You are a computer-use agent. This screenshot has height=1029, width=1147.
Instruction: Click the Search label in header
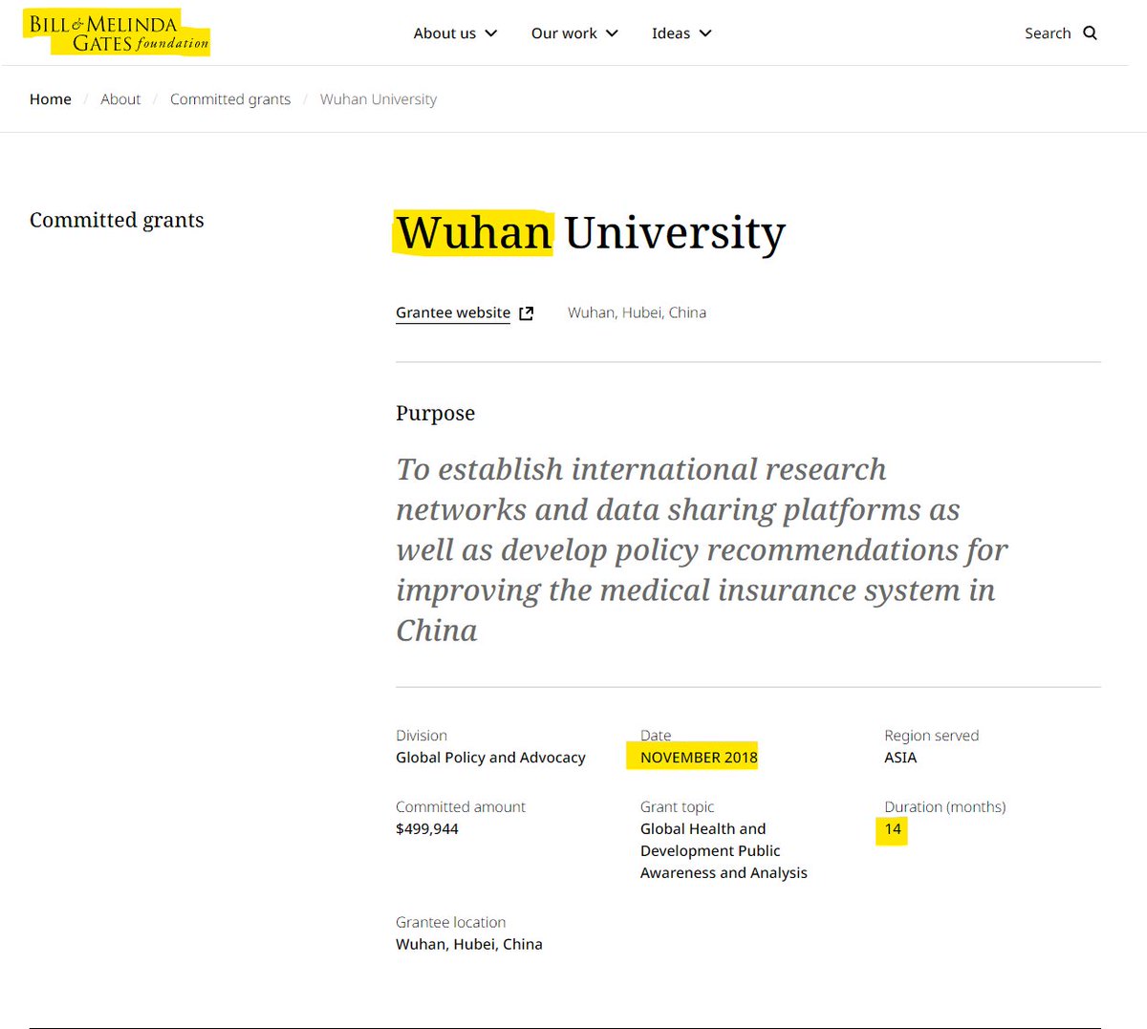point(1048,33)
